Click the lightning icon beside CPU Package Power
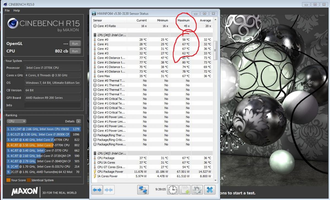Screen dimensions: 330x200 (x=95, y=171)
